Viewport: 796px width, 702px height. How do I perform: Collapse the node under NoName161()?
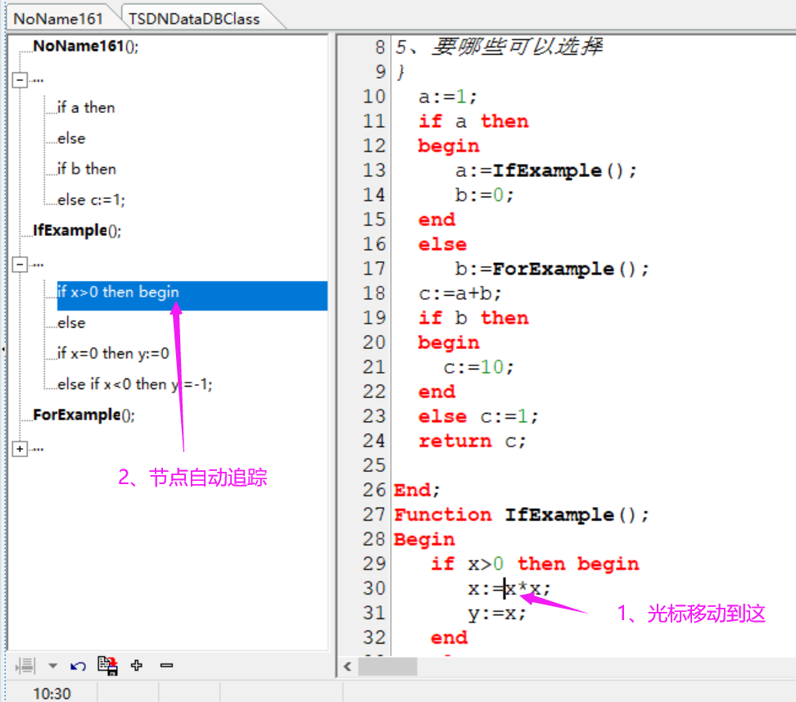click(x=20, y=79)
